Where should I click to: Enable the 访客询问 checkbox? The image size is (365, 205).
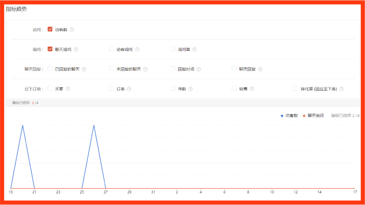[x=111, y=49]
